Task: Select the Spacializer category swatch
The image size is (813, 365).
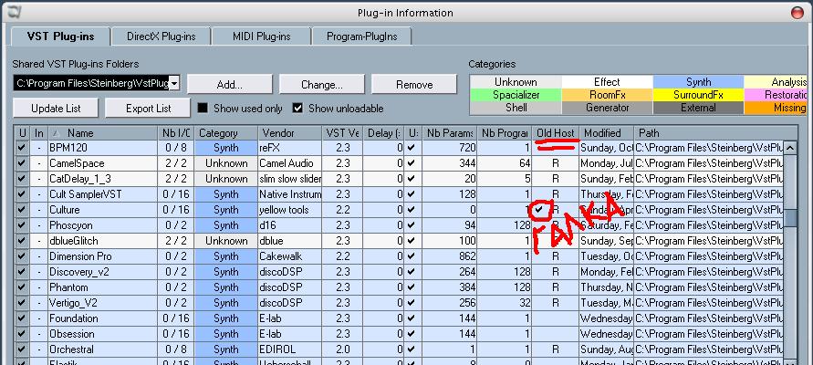Action: click(516, 95)
